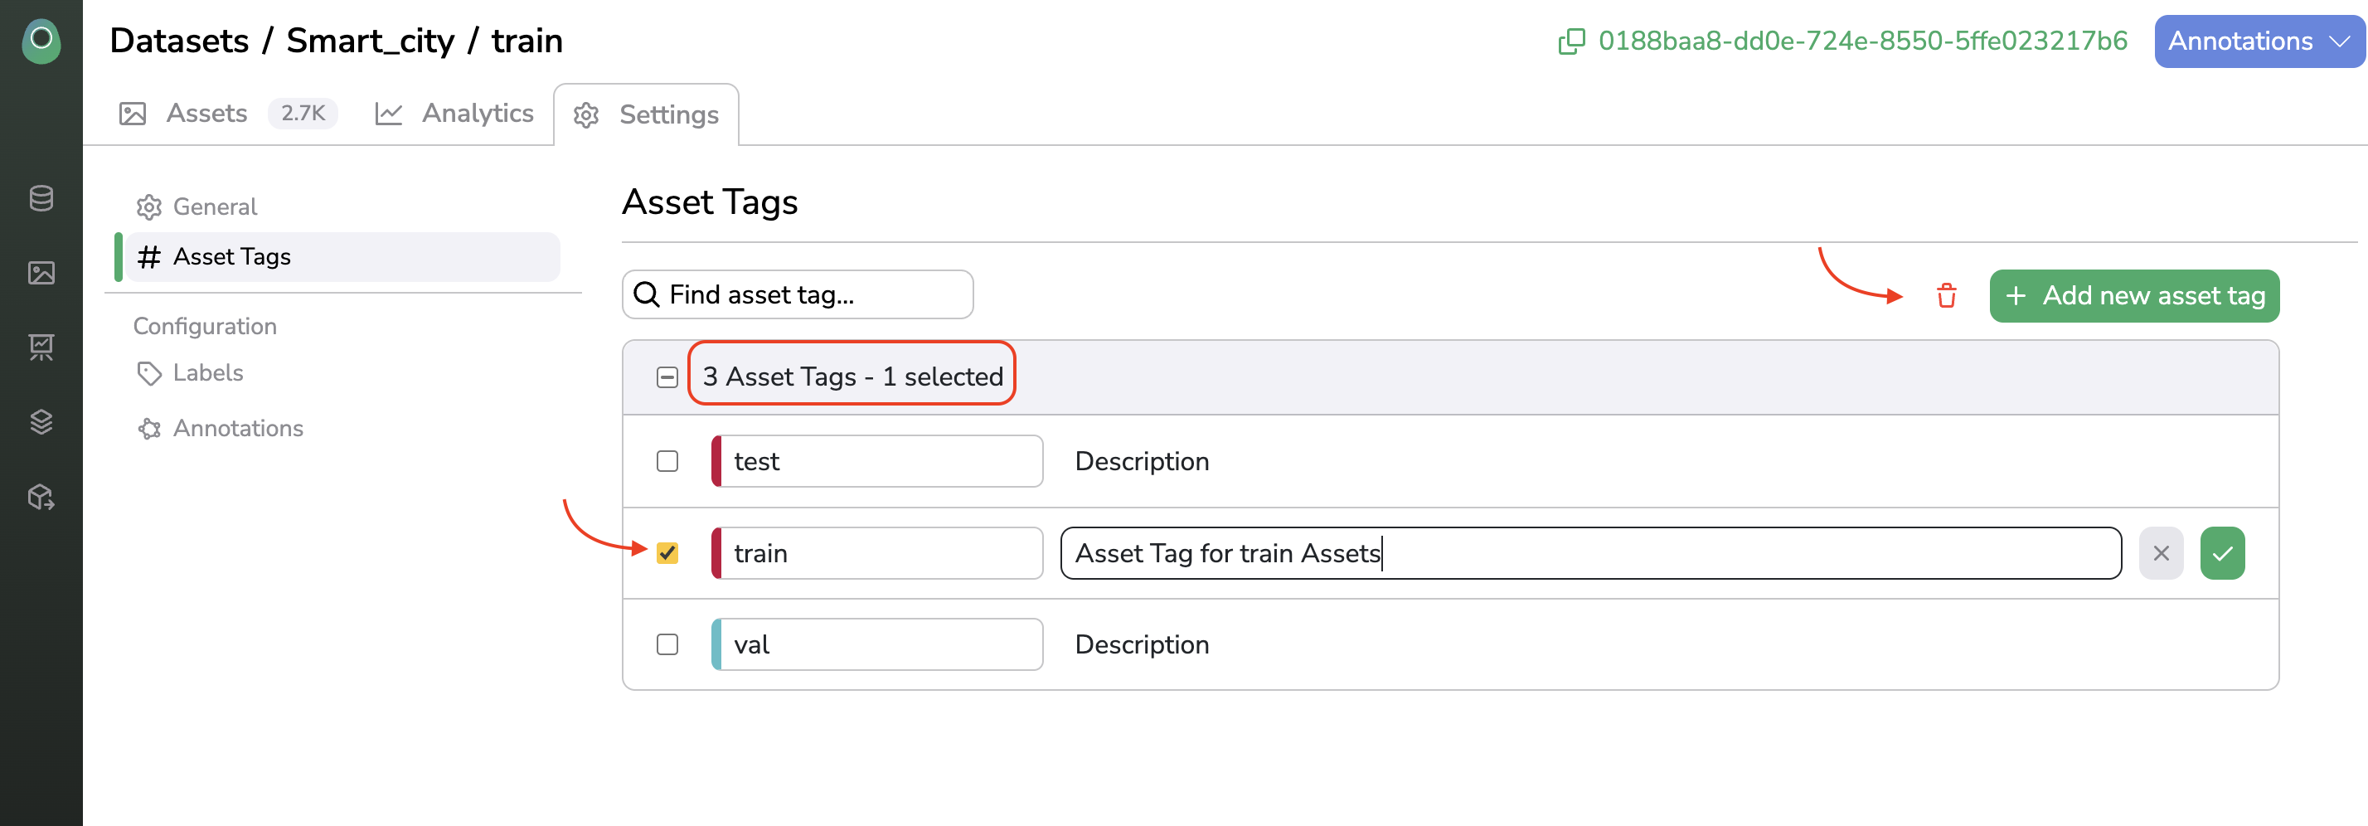The image size is (2368, 826).
Task: Toggle the select-all asset tags checkbox
Action: coord(667,377)
